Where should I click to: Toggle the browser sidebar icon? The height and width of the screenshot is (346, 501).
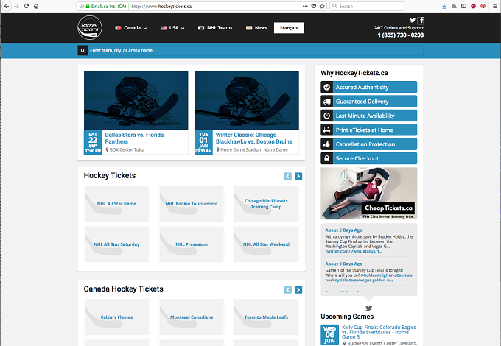coord(463,6)
